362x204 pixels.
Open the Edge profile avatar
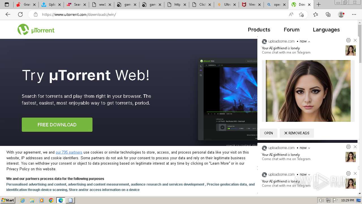341,14
